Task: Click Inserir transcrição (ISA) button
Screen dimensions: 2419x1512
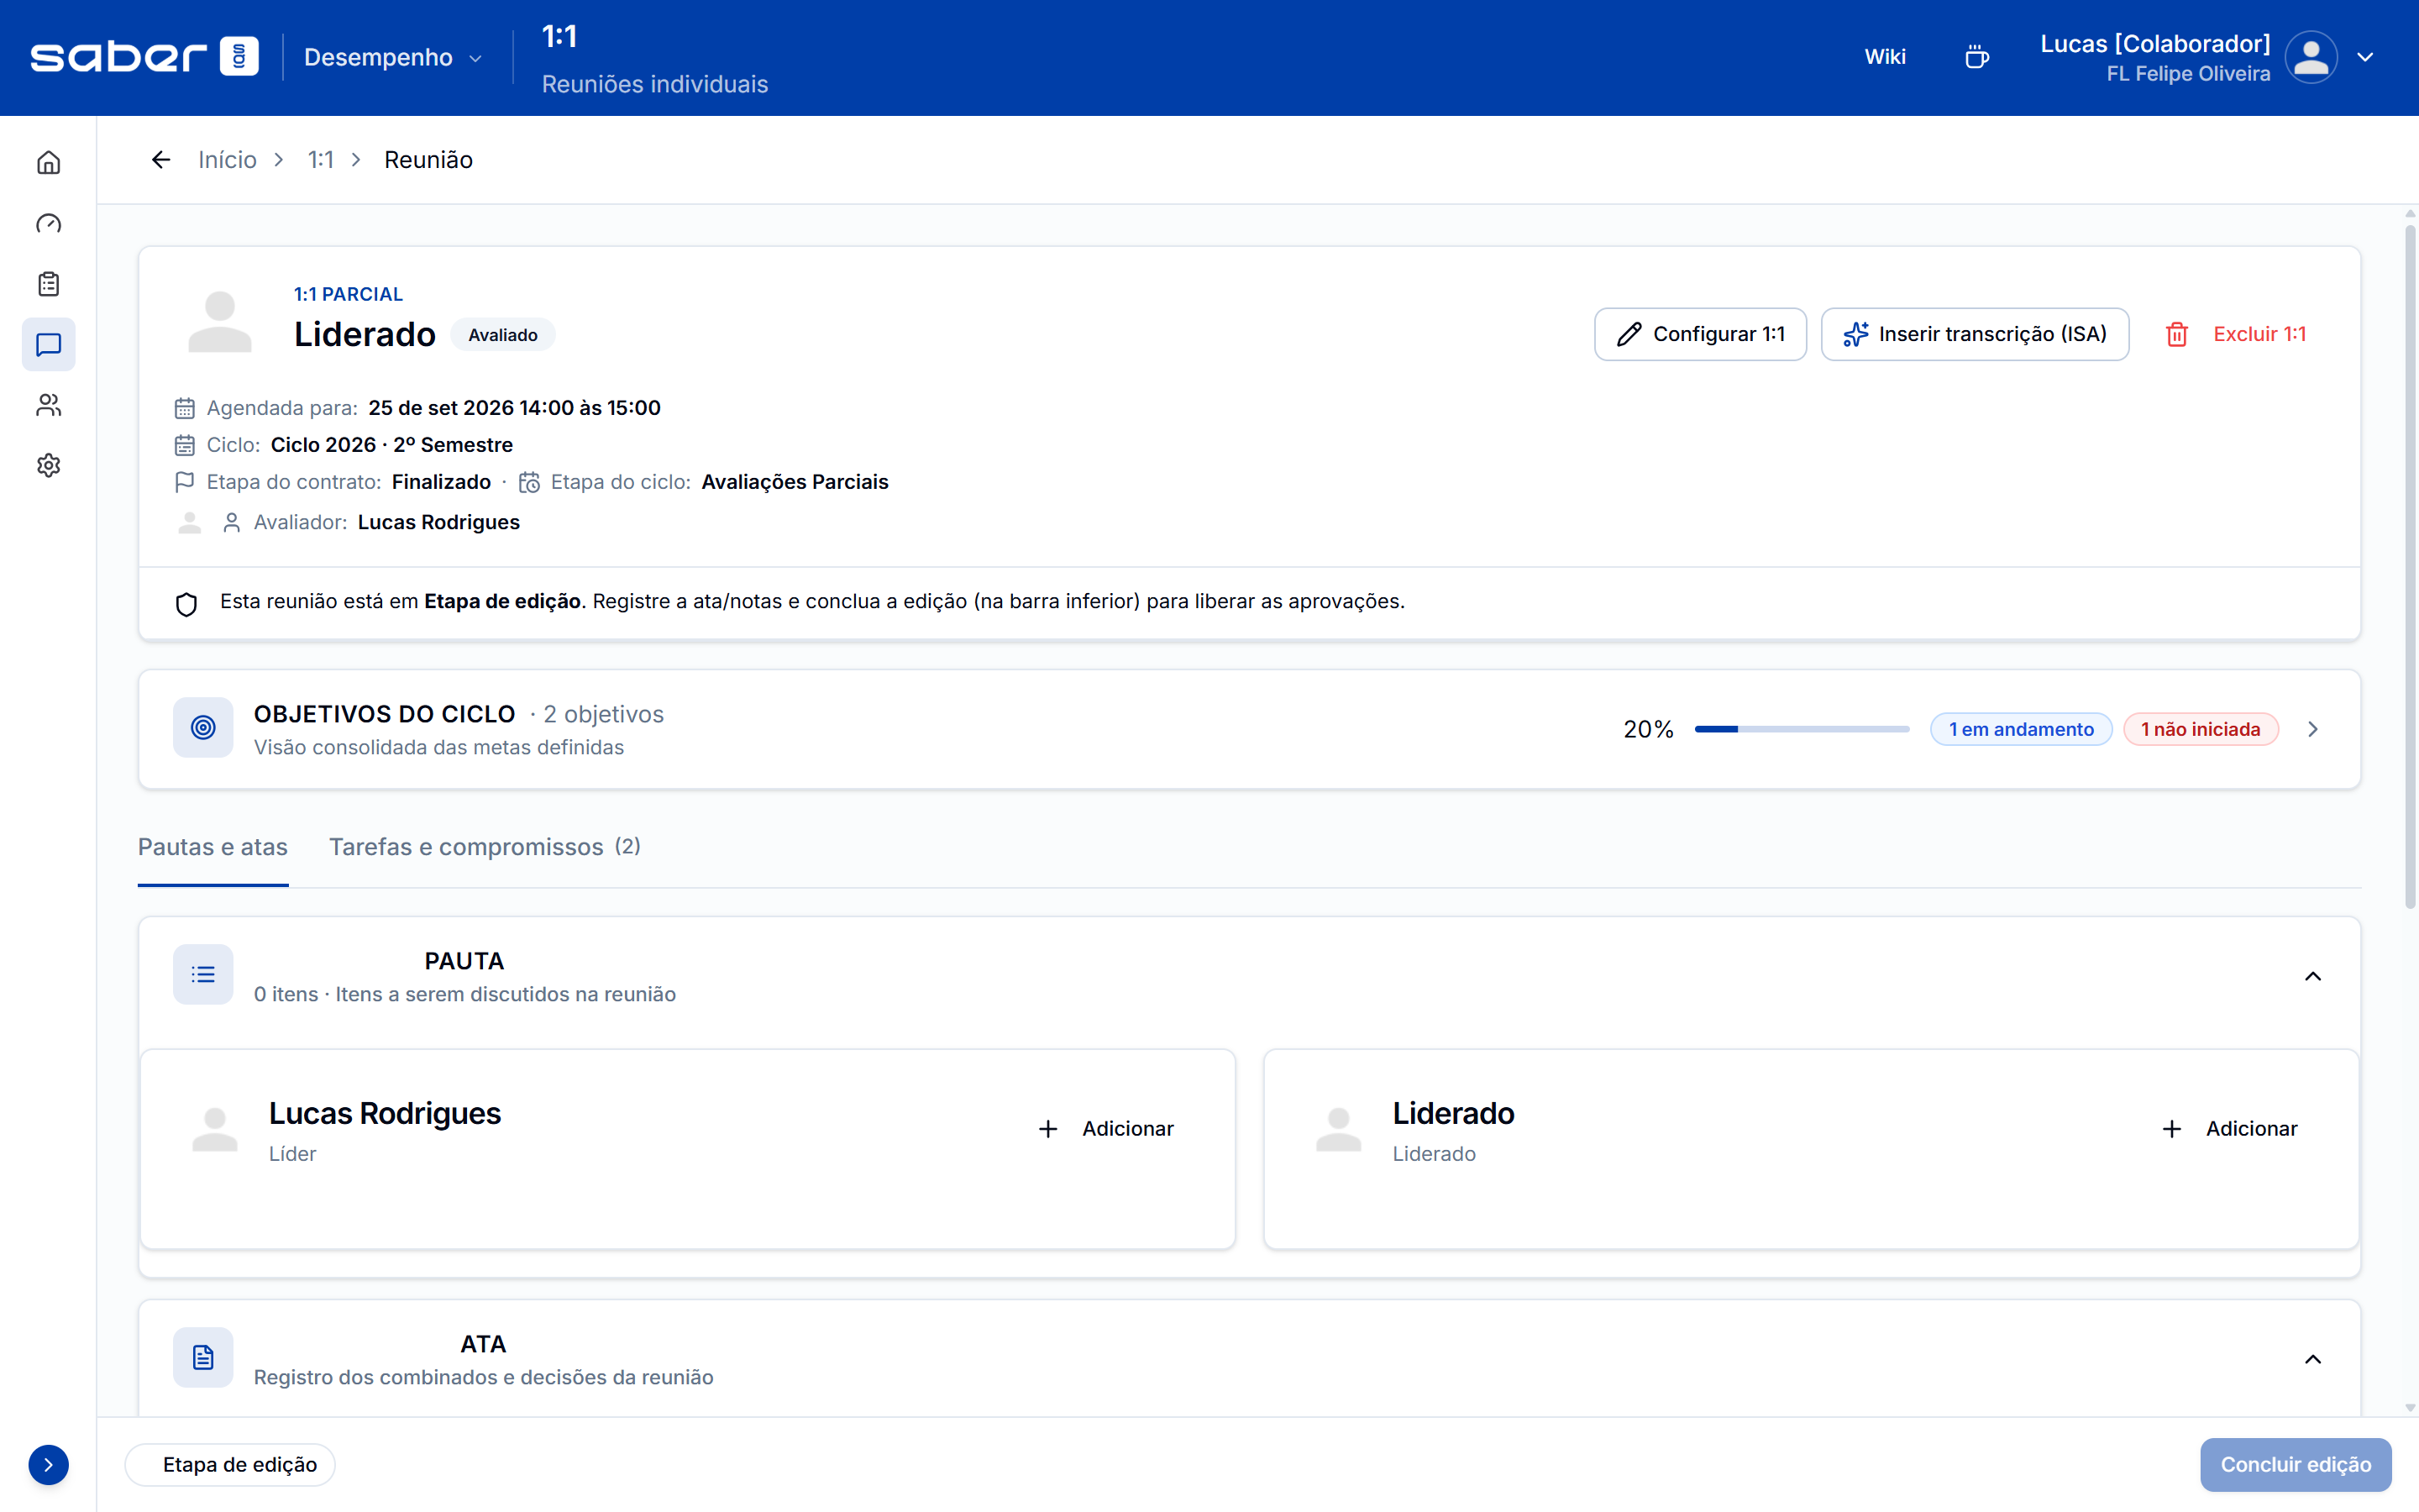Action: 1974,334
